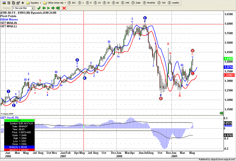Click the green OK bar in data window
The height and width of the screenshot is (161, 236).
(x=19, y=120)
